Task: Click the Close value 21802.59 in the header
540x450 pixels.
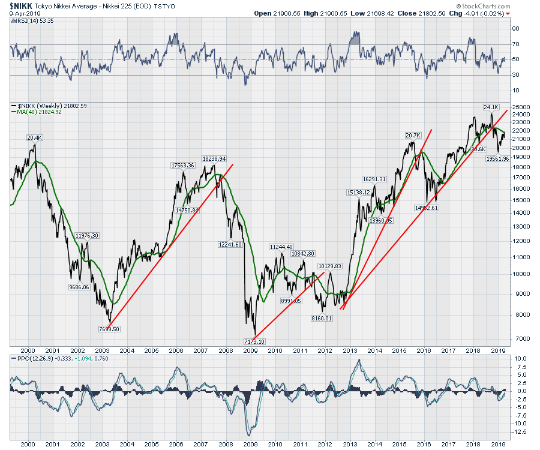Action: (432, 13)
